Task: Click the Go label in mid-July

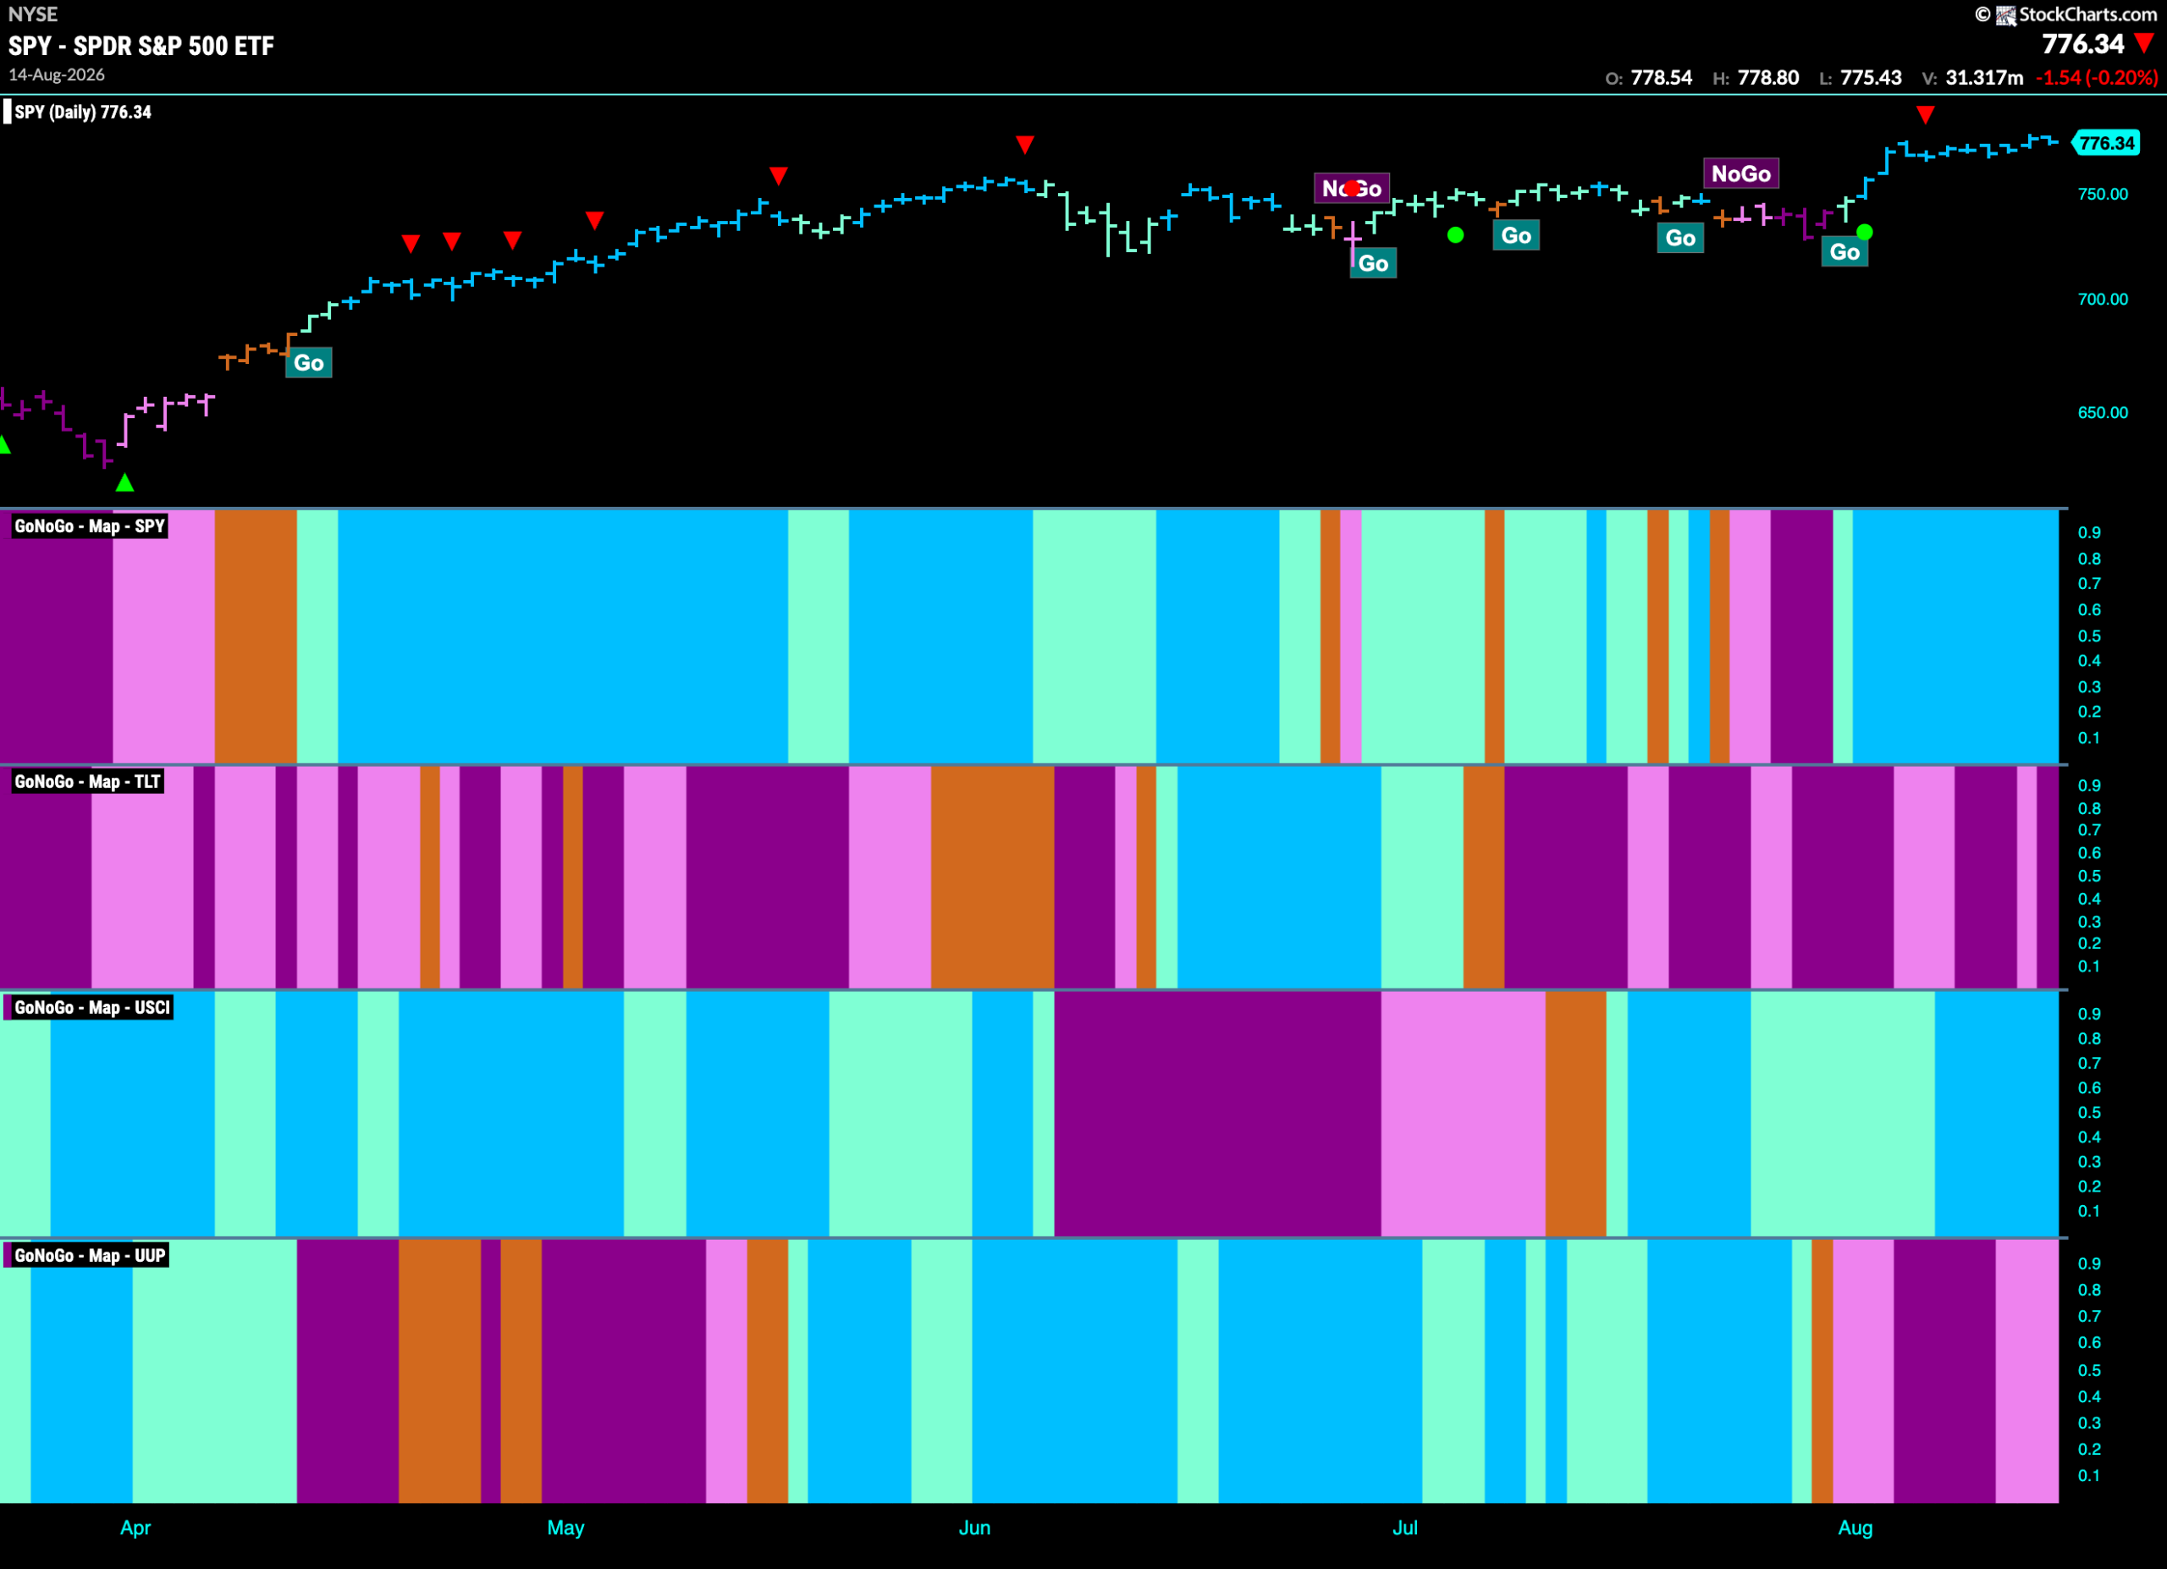Action: point(1680,238)
